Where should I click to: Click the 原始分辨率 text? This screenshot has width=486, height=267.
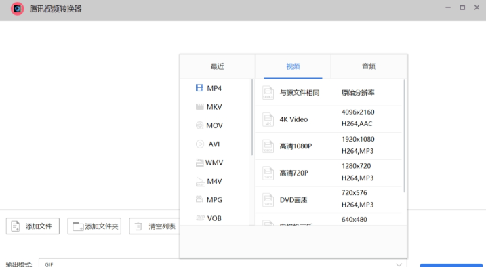(x=358, y=93)
